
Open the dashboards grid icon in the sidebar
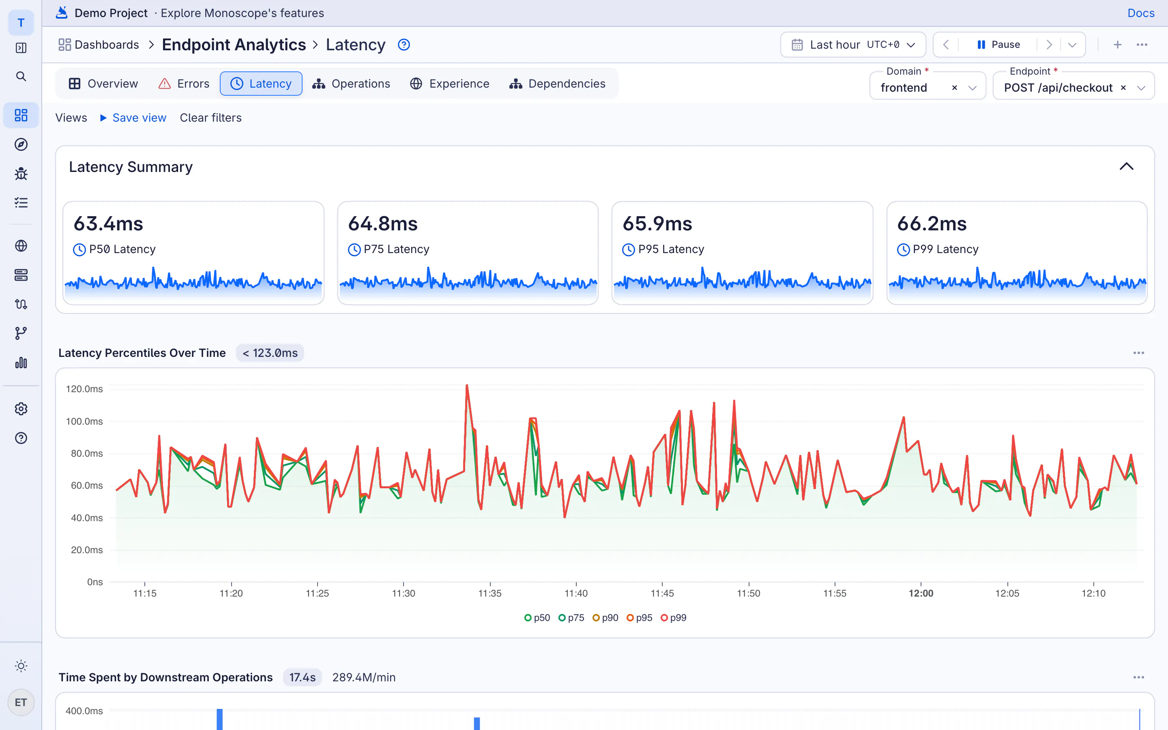point(21,115)
